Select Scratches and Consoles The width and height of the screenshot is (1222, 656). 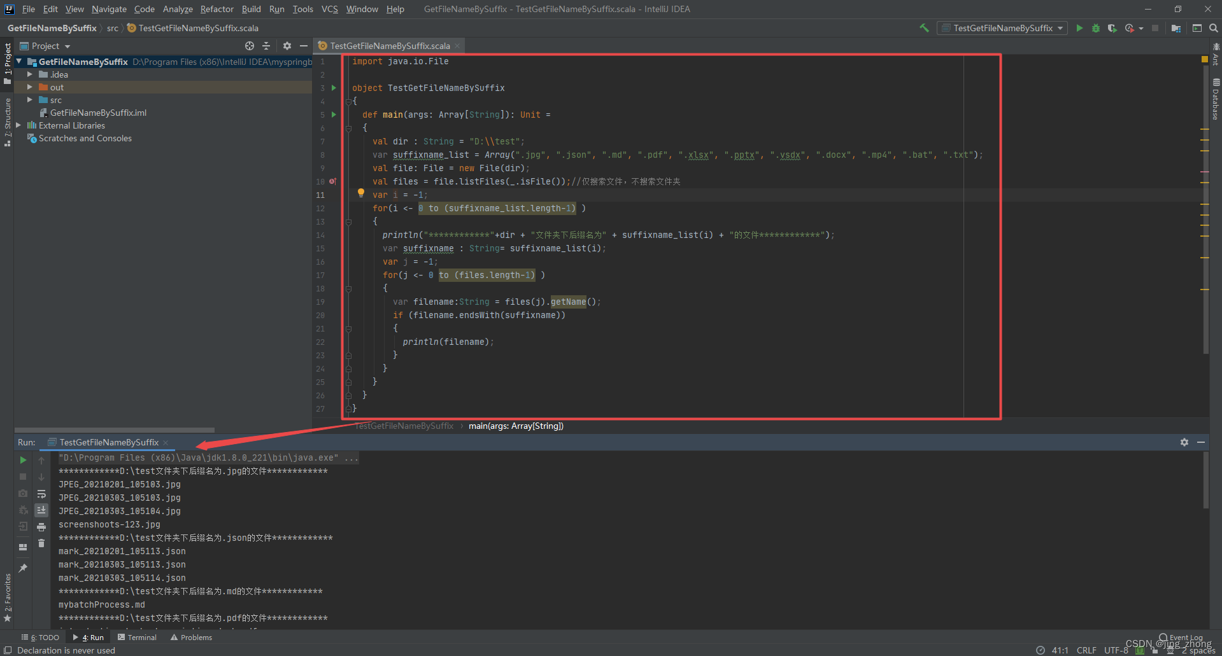point(85,138)
